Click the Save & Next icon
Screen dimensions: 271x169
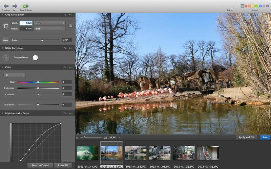pos(25,6)
